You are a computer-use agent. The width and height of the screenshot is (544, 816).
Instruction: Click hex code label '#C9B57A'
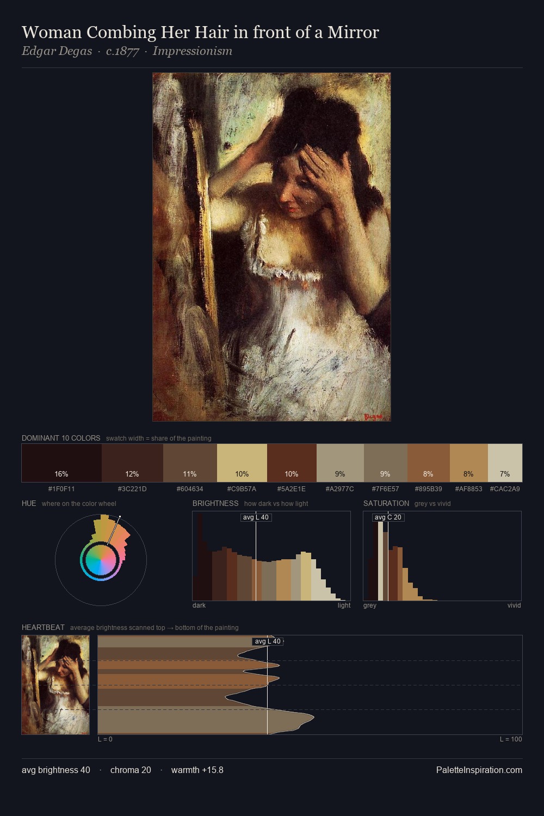tap(242, 489)
